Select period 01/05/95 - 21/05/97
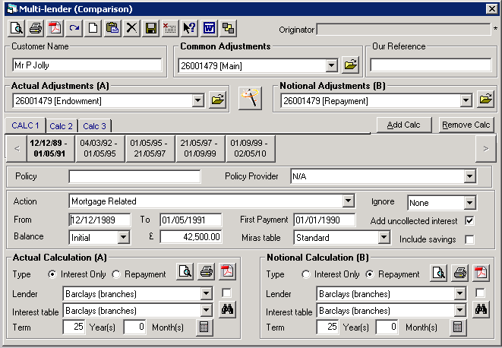This screenshot has height=348, width=502. point(150,148)
